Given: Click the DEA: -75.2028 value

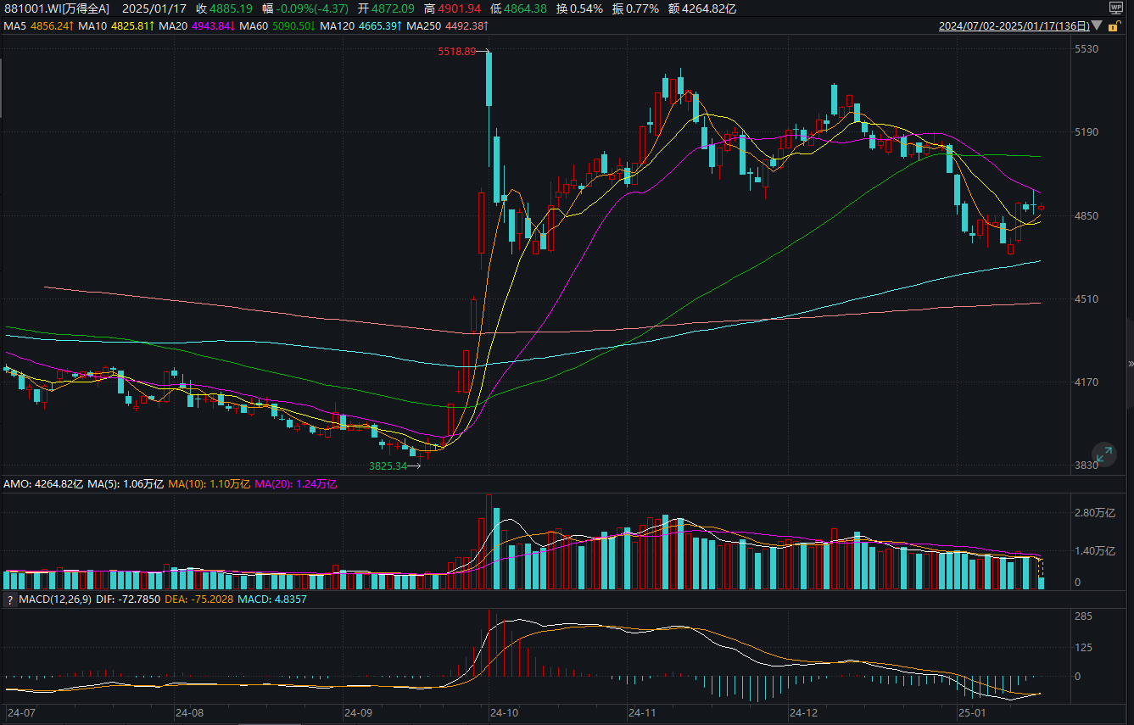Looking at the screenshot, I should (x=198, y=600).
